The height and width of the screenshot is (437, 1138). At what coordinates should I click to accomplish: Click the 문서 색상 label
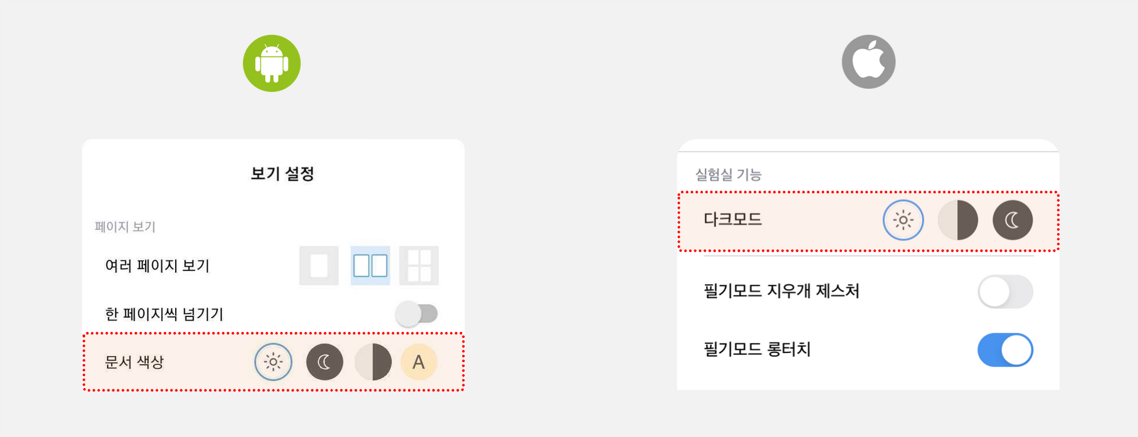pyautogui.click(x=134, y=362)
